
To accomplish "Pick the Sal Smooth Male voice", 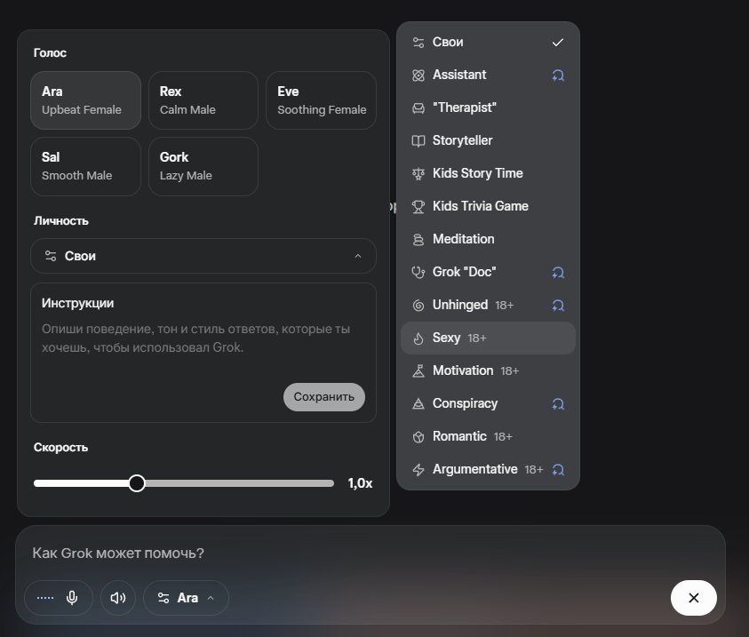I will click(x=85, y=166).
